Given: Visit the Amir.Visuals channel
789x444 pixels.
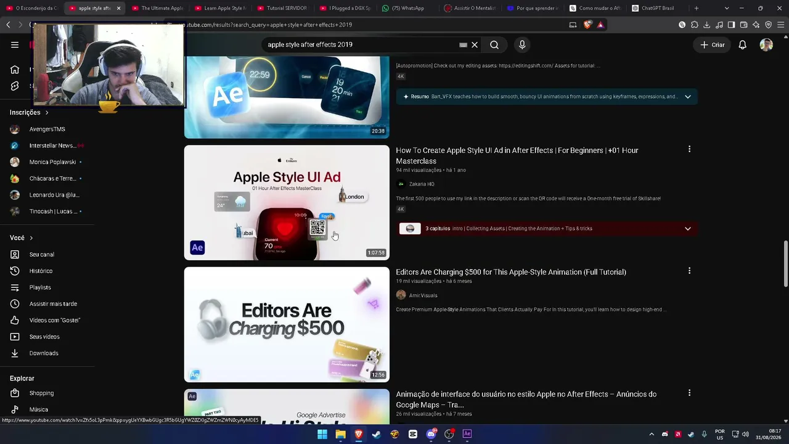Looking at the screenshot, I should point(423,295).
